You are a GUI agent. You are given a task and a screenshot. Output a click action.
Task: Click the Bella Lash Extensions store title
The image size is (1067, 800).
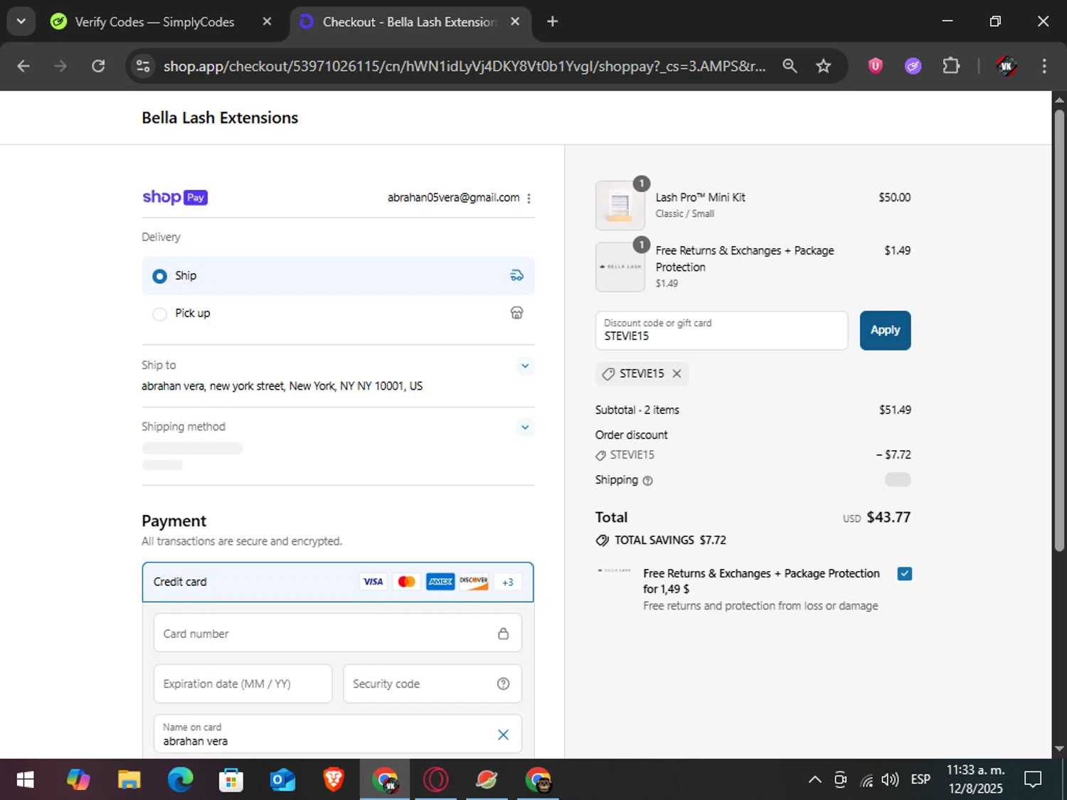220,118
